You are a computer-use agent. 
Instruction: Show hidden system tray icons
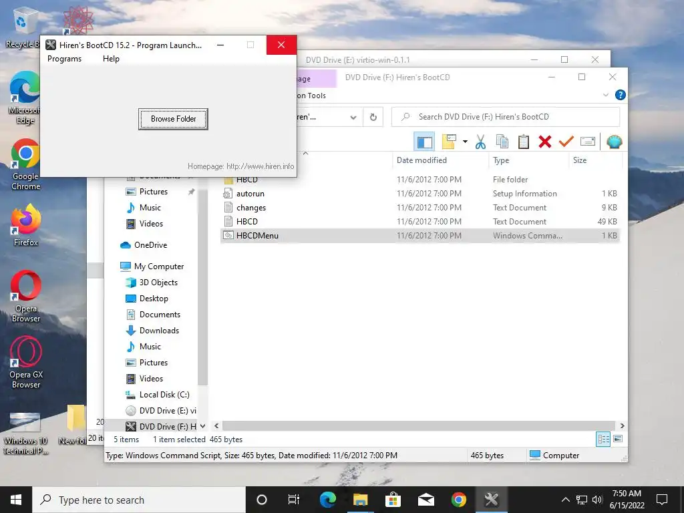pyautogui.click(x=565, y=500)
